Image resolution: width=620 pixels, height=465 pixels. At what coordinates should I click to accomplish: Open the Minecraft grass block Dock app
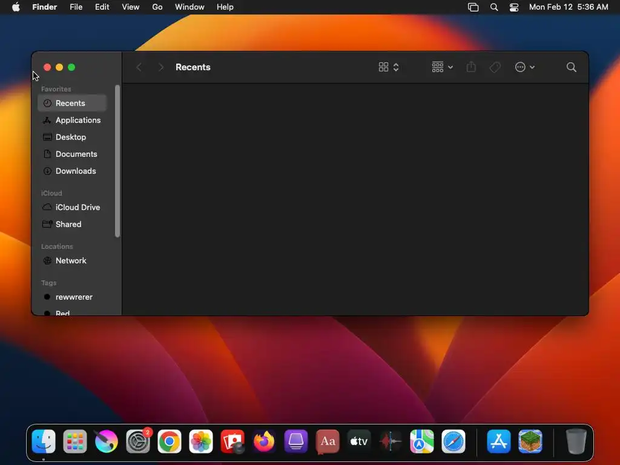530,441
